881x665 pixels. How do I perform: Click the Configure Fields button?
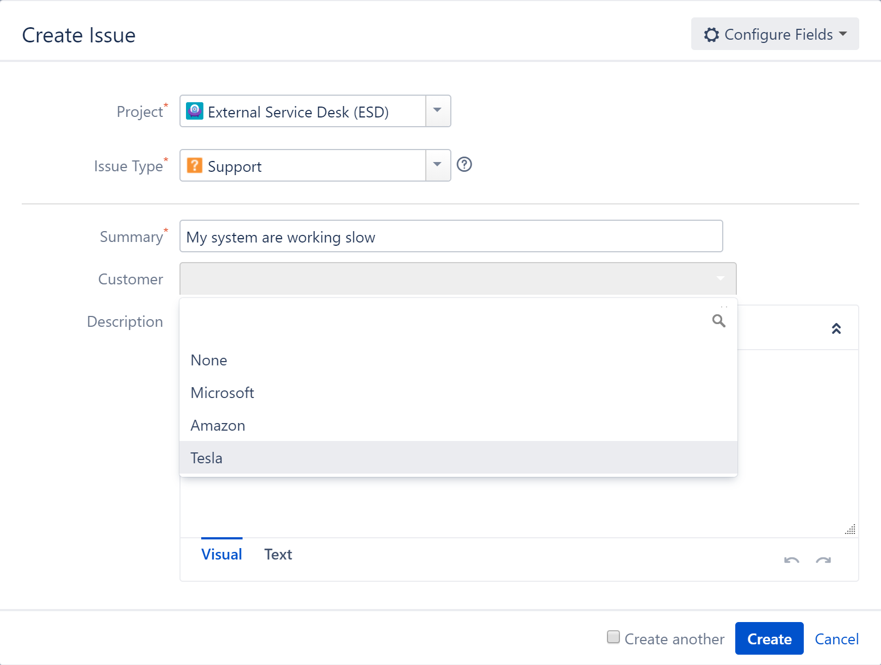point(774,34)
